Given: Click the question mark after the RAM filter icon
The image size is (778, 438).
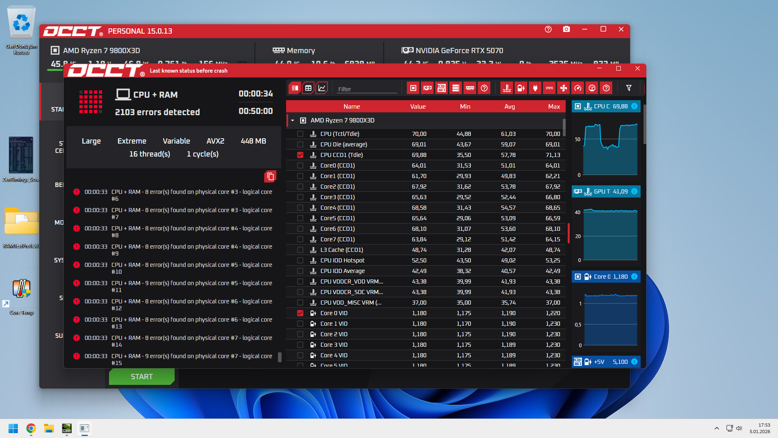Looking at the screenshot, I should (484, 88).
